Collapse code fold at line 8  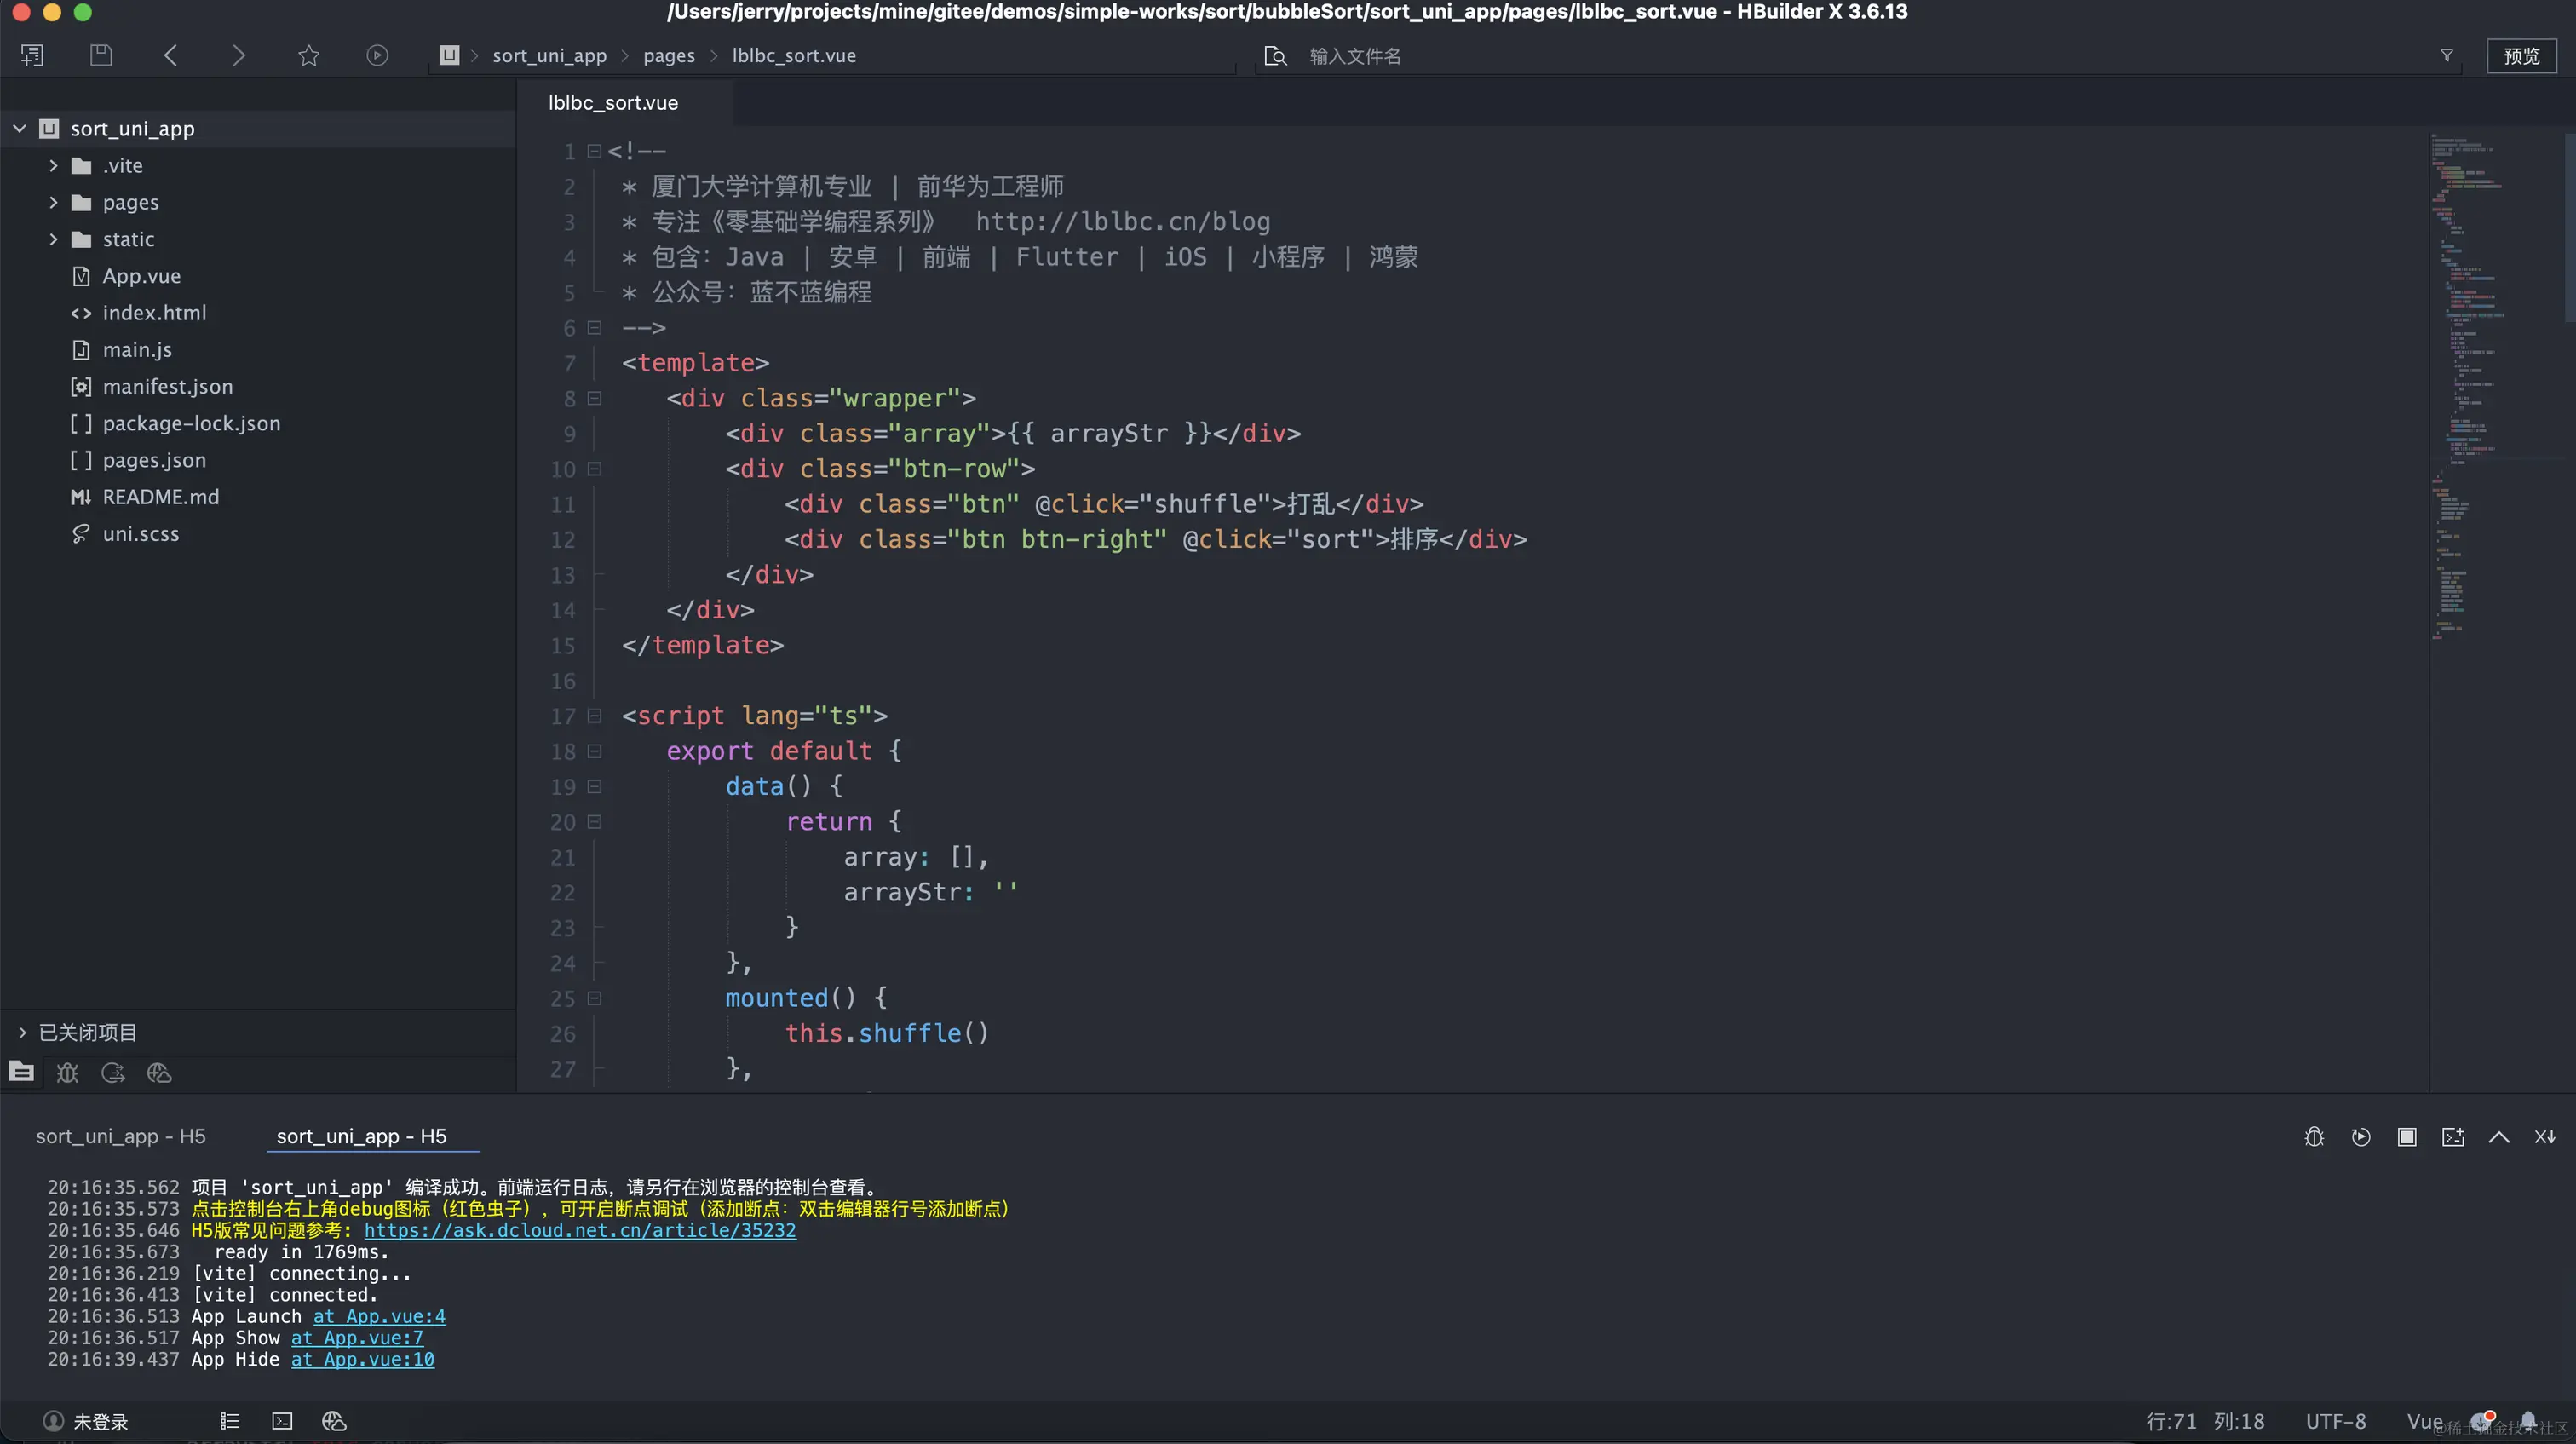point(594,398)
